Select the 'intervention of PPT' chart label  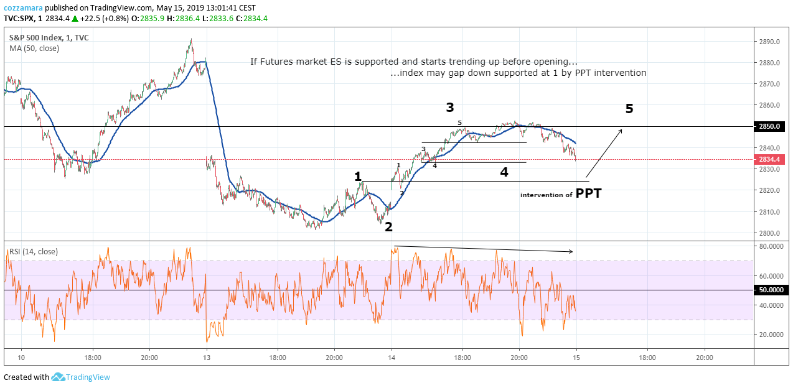561,193
